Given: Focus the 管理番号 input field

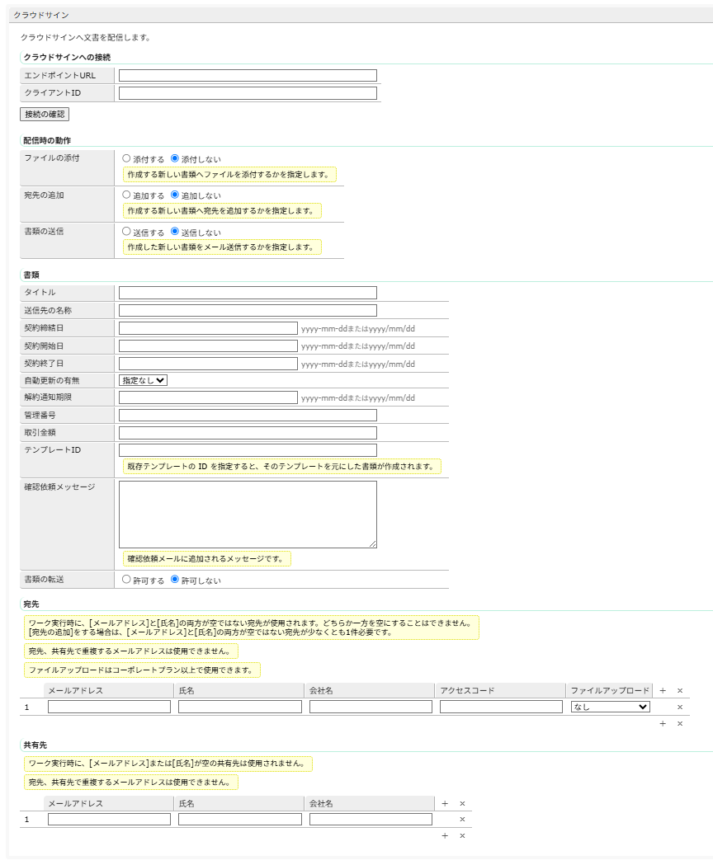Looking at the screenshot, I should (x=248, y=415).
